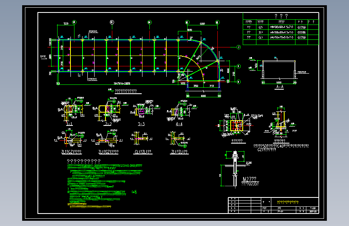Click the J grid axis bubble
349x226 pixels.
click(x=238, y=47)
